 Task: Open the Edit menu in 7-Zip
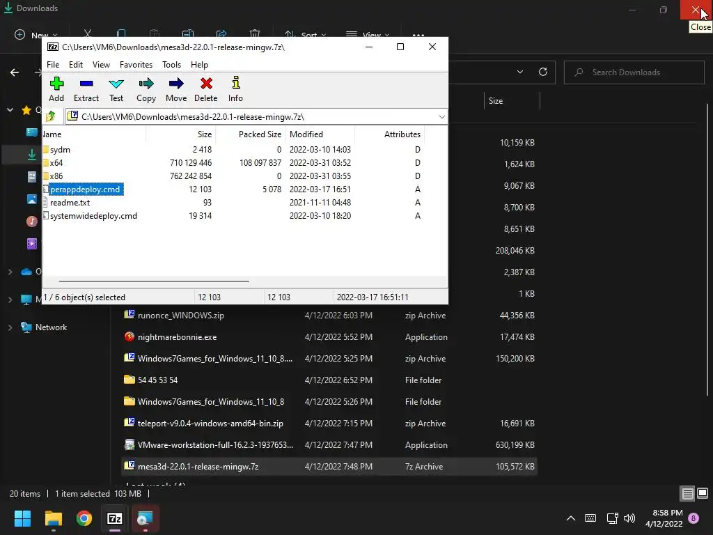click(75, 65)
